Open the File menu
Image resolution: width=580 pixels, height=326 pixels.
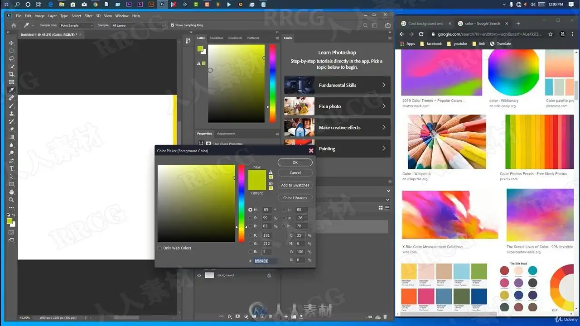[19, 16]
